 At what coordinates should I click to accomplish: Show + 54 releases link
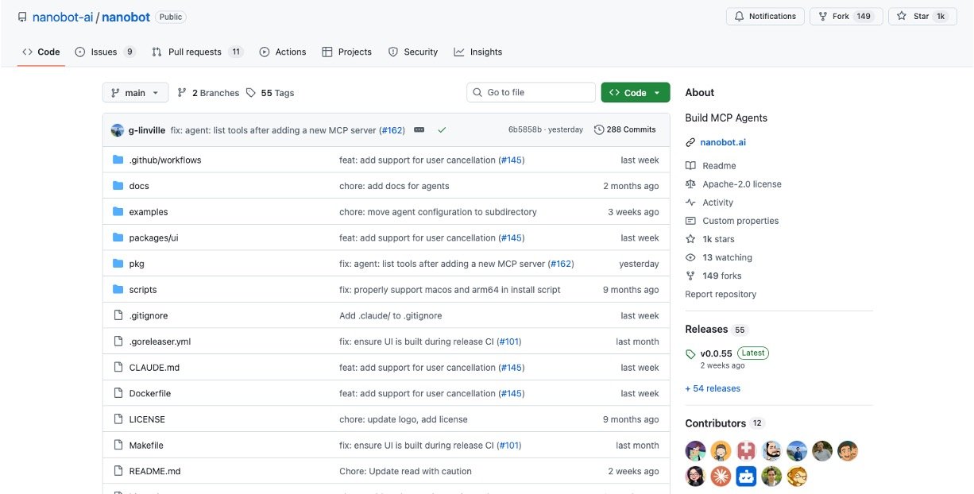713,388
